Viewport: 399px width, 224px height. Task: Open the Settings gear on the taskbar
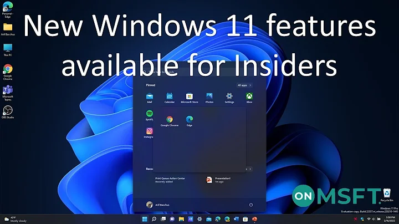[x=199, y=219]
